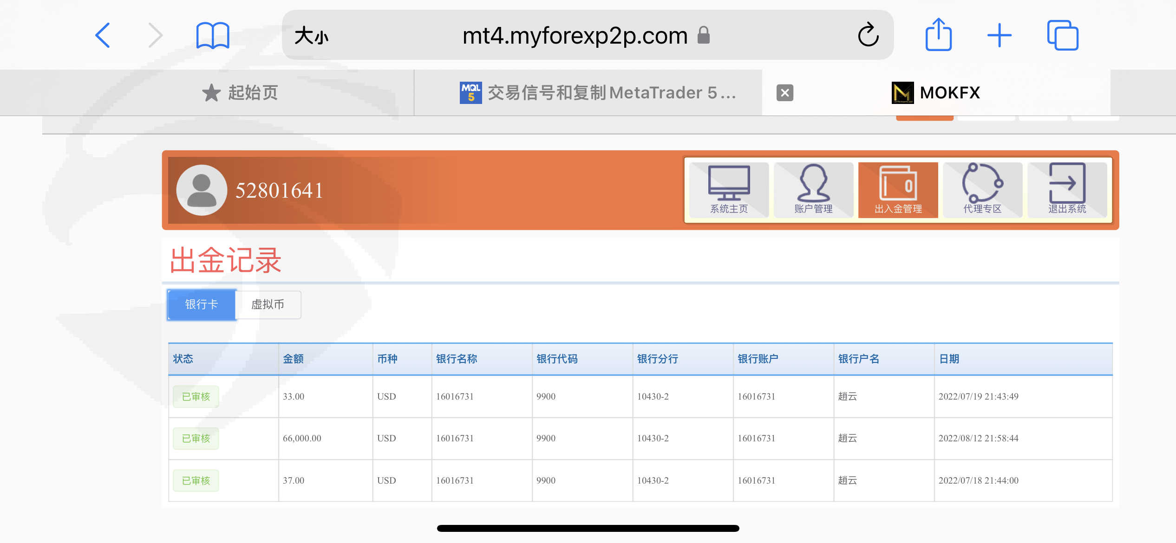Click the 银行户名 column header
The image size is (1176, 543).
pyautogui.click(x=884, y=359)
